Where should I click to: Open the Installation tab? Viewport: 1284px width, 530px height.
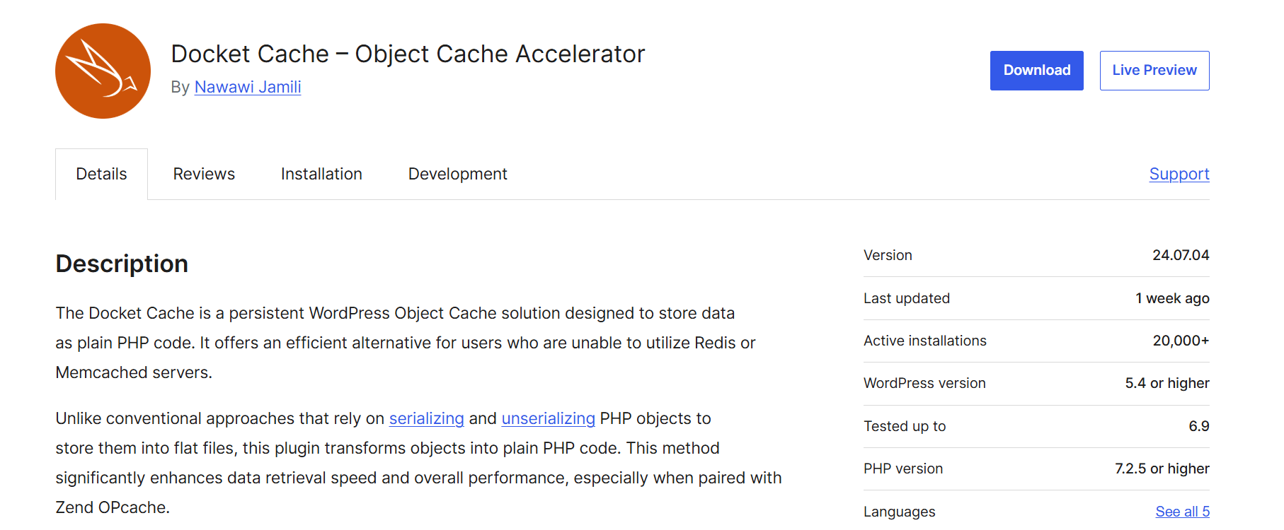(x=321, y=174)
